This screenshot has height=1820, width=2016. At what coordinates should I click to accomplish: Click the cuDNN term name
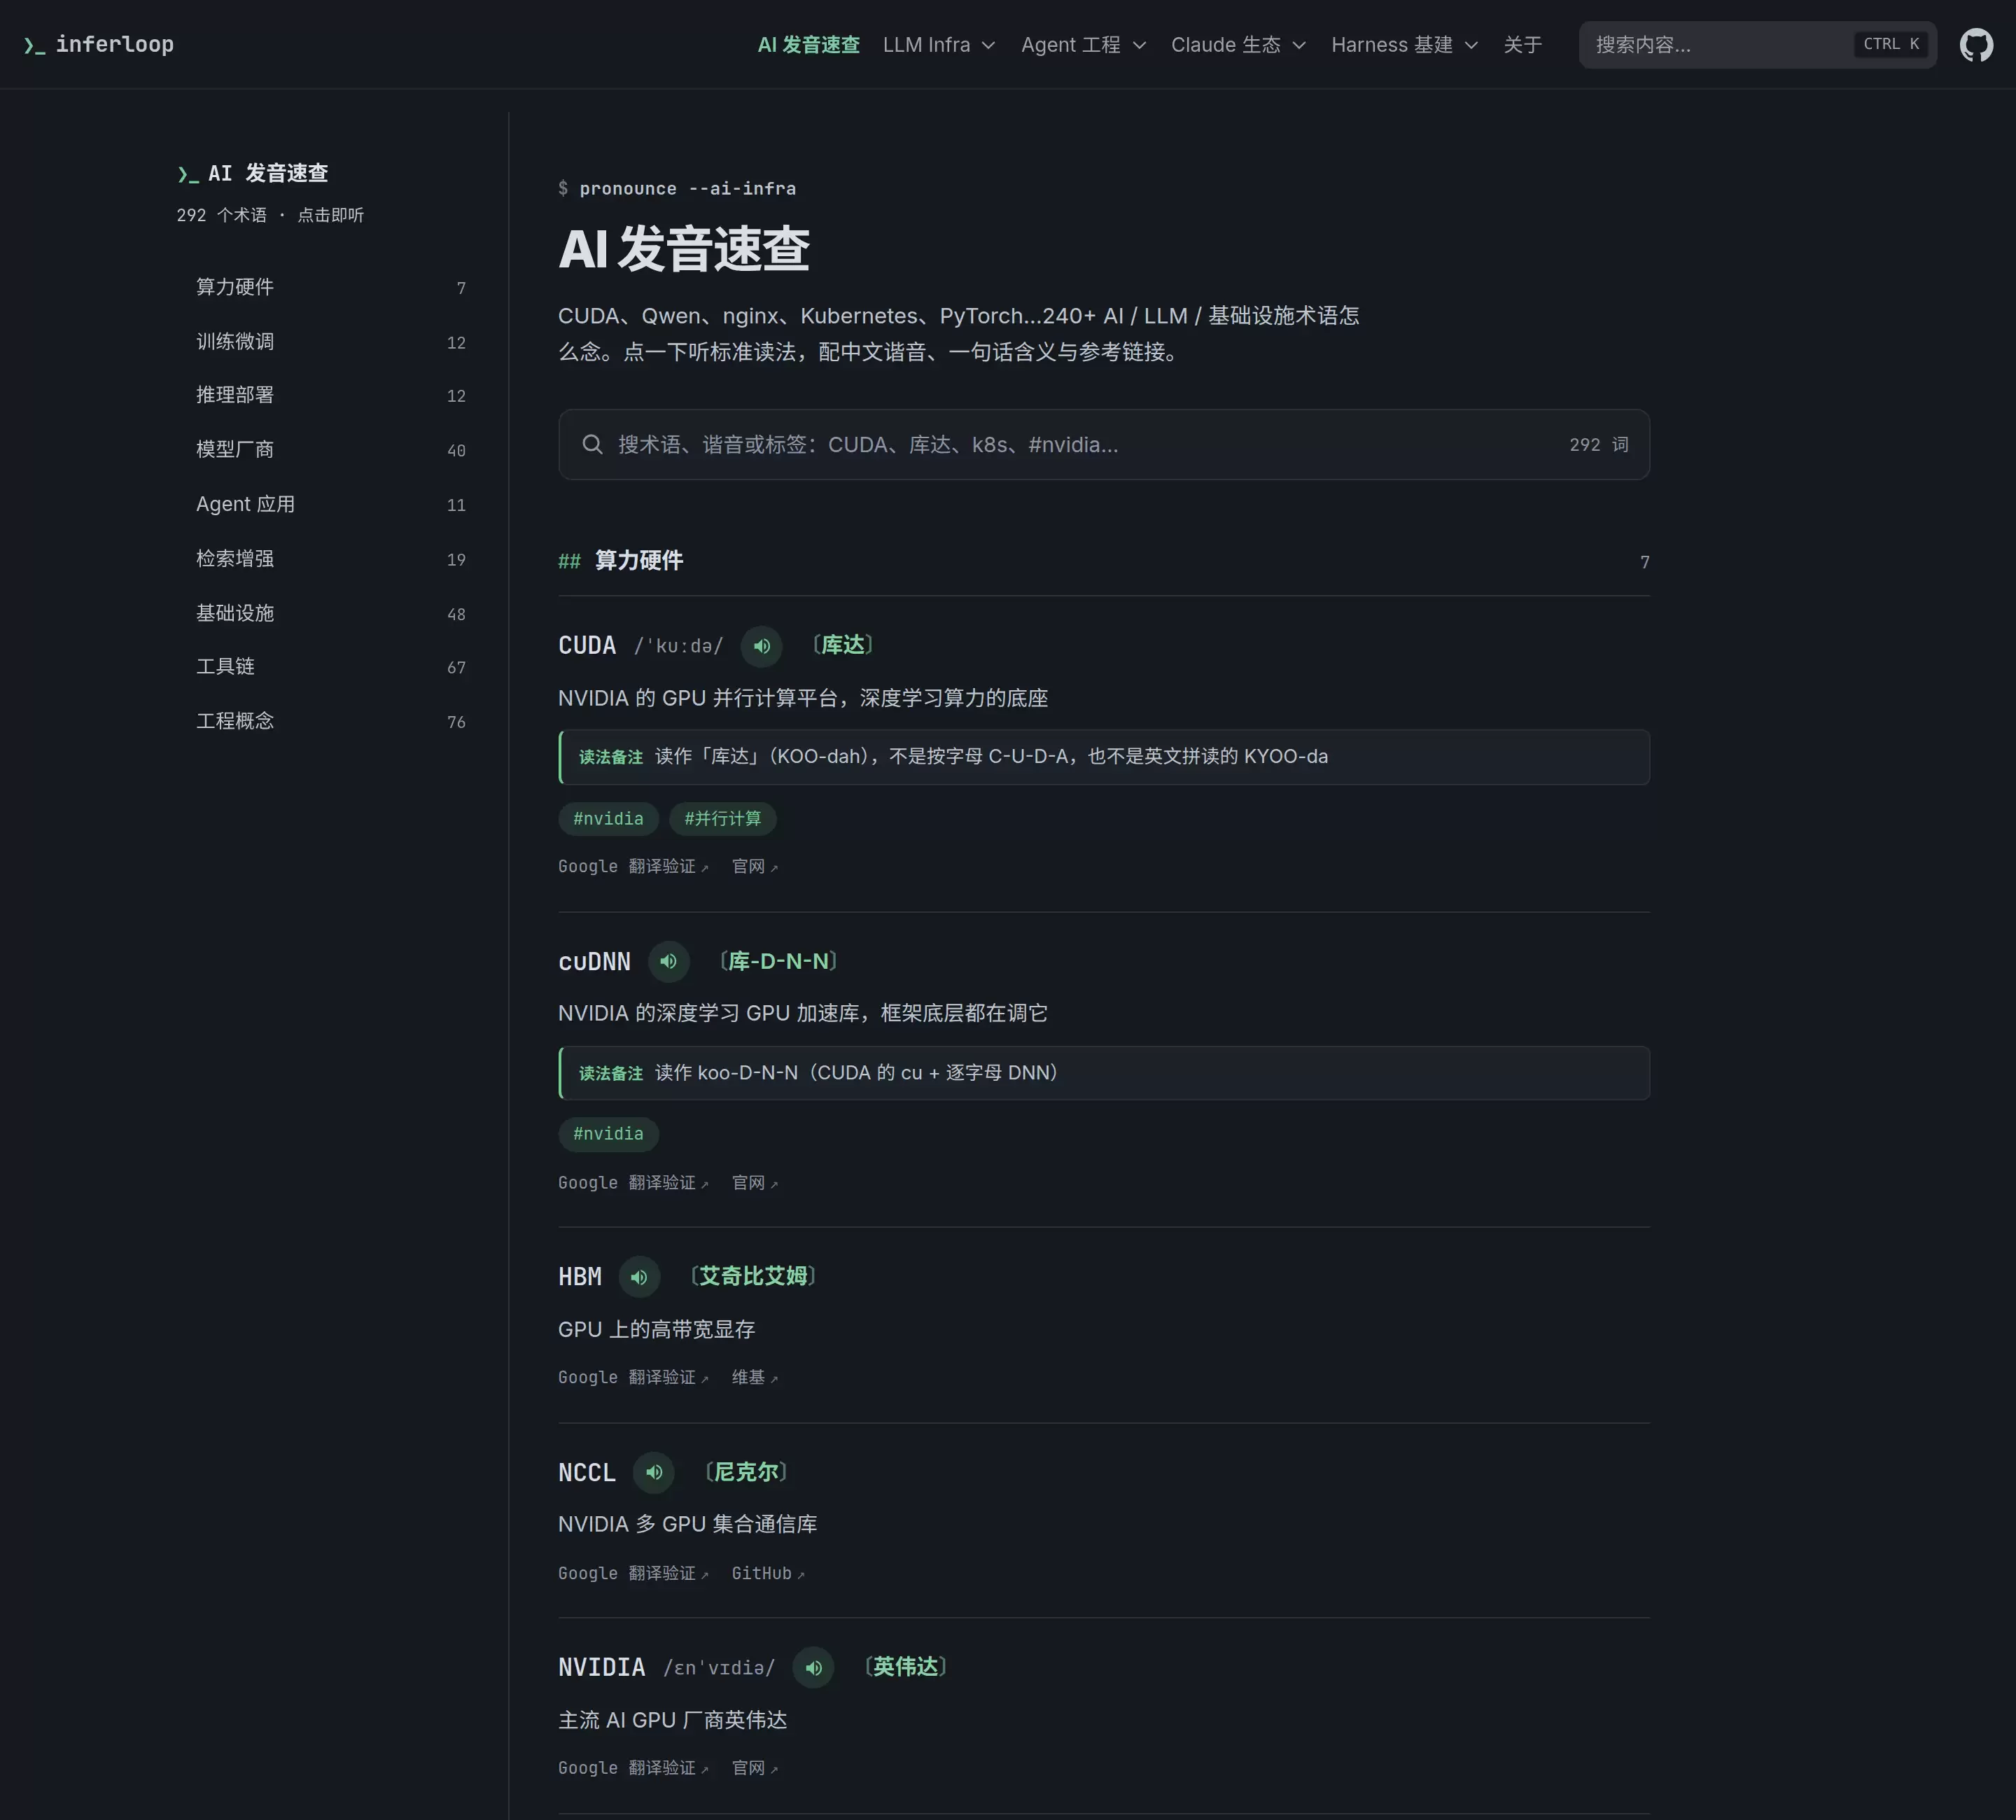[x=595, y=962]
